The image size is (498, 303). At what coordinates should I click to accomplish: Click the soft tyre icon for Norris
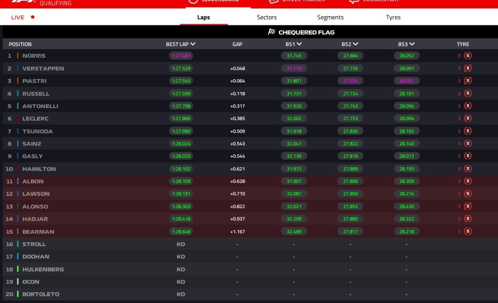pyautogui.click(x=468, y=56)
